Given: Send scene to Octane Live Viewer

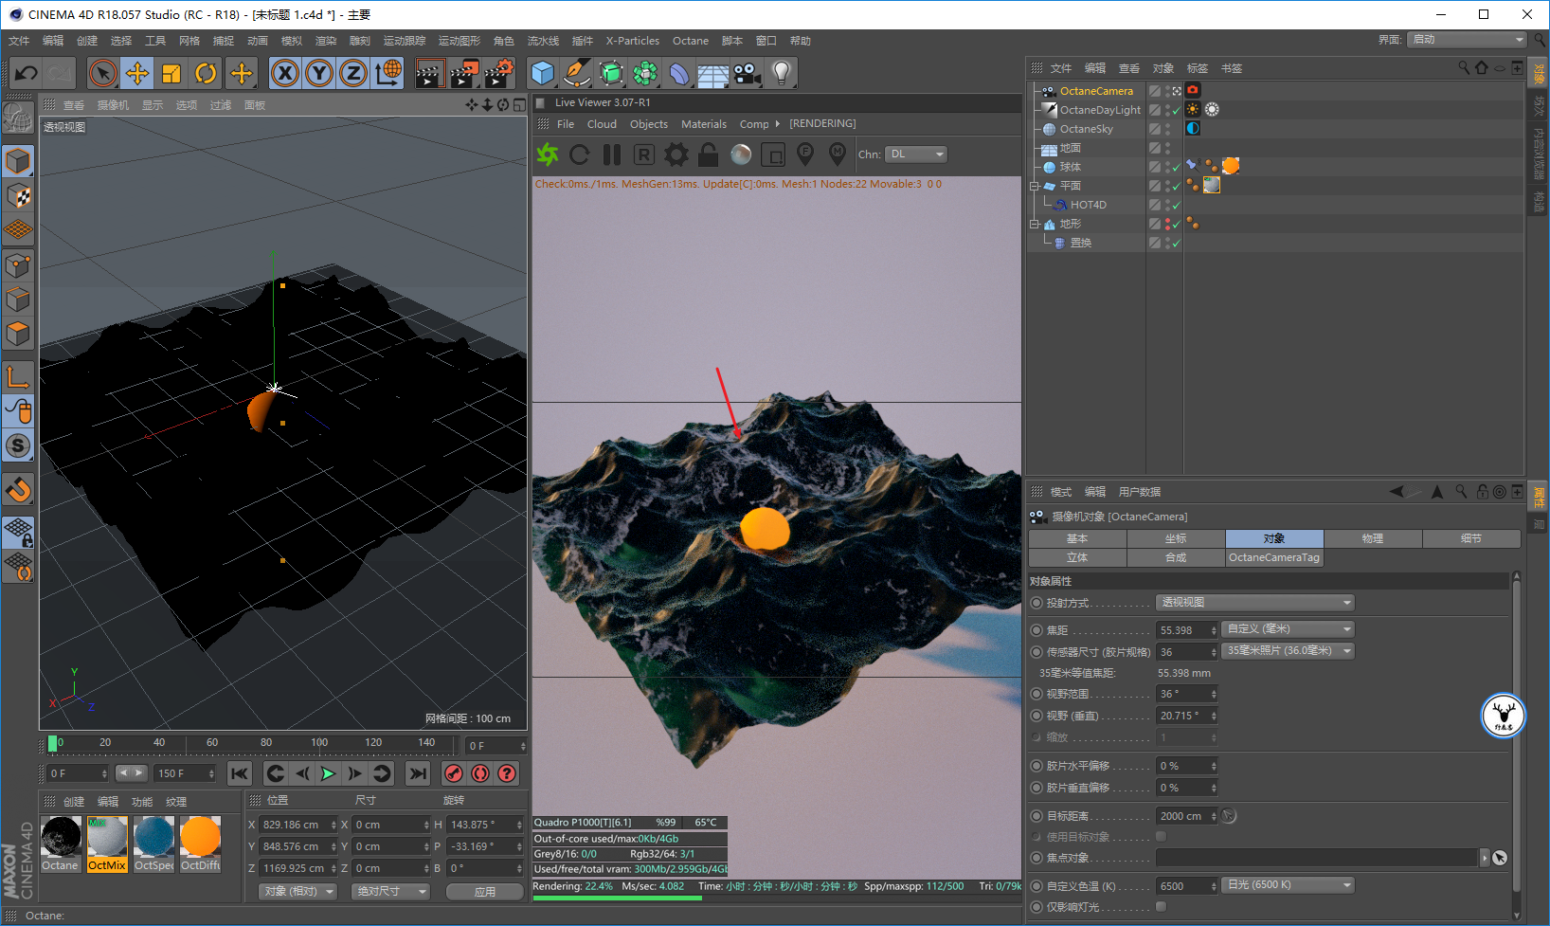Looking at the screenshot, I should tap(548, 154).
